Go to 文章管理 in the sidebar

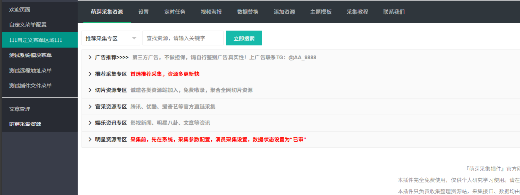pos(39,109)
